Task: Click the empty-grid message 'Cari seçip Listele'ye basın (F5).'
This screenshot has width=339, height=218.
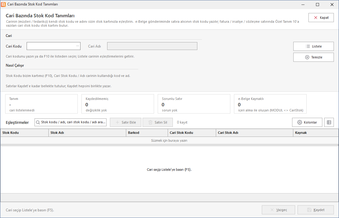Action: 169,170
